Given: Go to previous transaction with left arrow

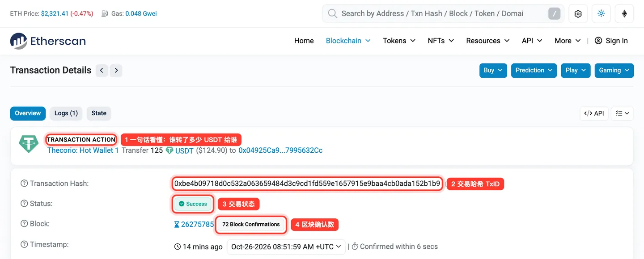Looking at the screenshot, I should click(x=102, y=70).
